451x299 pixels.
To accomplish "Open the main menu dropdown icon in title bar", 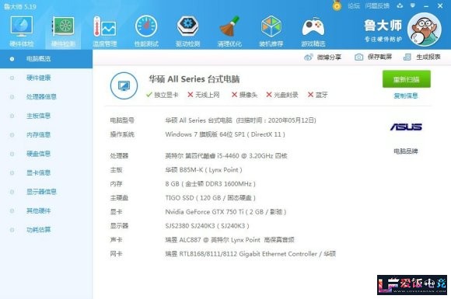I will point(413,5).
